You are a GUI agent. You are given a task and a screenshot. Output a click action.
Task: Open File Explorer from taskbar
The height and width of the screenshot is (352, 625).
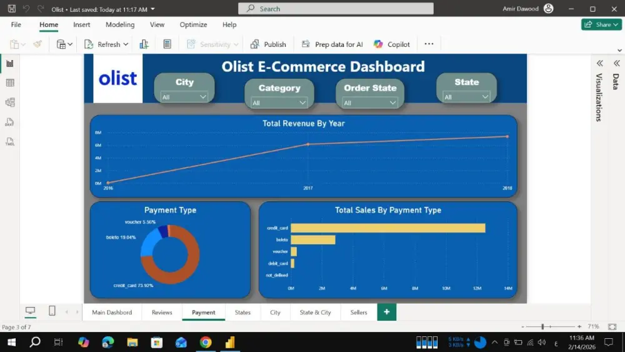click(132, 342)
